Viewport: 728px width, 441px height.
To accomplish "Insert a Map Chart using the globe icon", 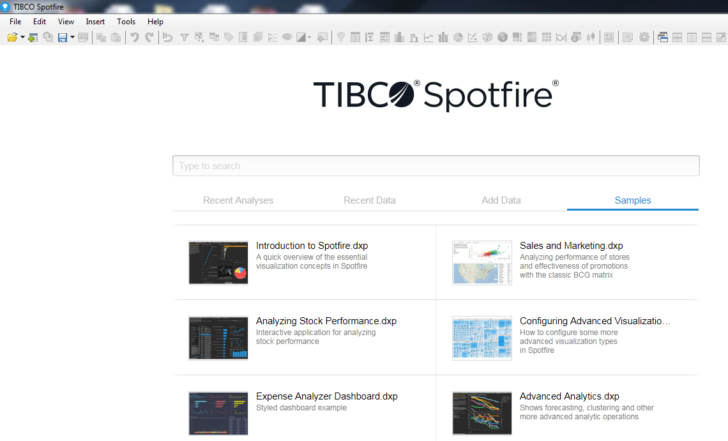I will coord(502,38).
